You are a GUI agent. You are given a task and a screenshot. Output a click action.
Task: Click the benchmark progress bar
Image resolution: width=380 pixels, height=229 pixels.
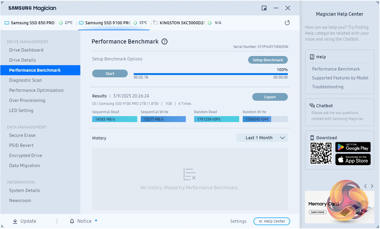(210, 74)
